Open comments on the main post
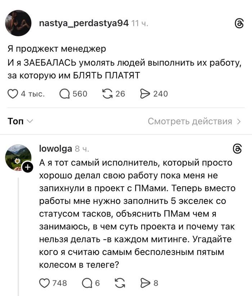This screenshot has width=252, height=296. (x=64, y=94)
